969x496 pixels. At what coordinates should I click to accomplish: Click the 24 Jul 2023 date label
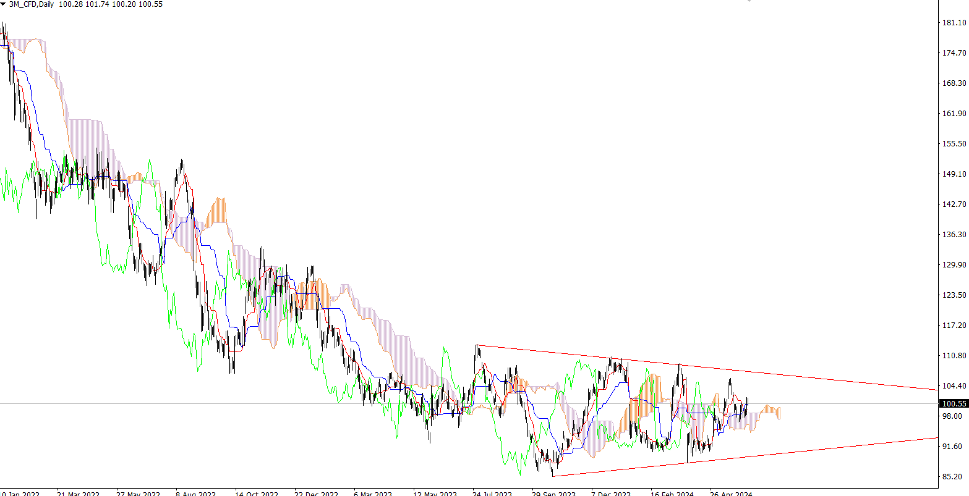pos(492,494)
